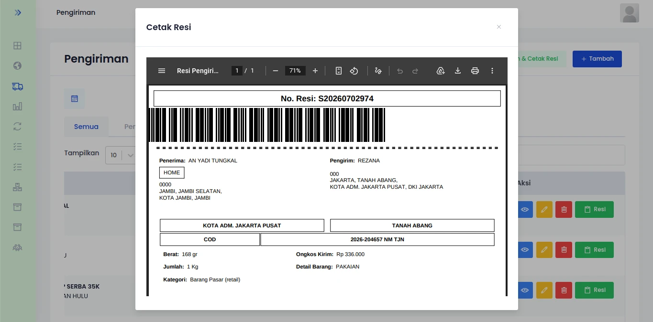
Task: Open the stacked boxes icon in the sidebar
Action: click(17, 187)
